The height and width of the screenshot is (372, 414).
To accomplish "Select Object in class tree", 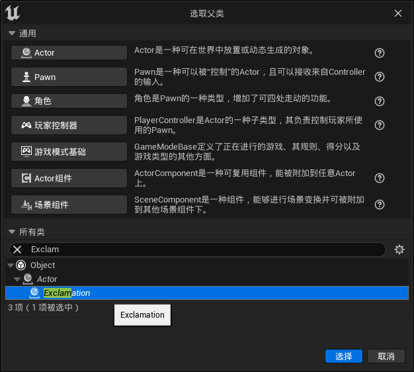I will point(42,265).
